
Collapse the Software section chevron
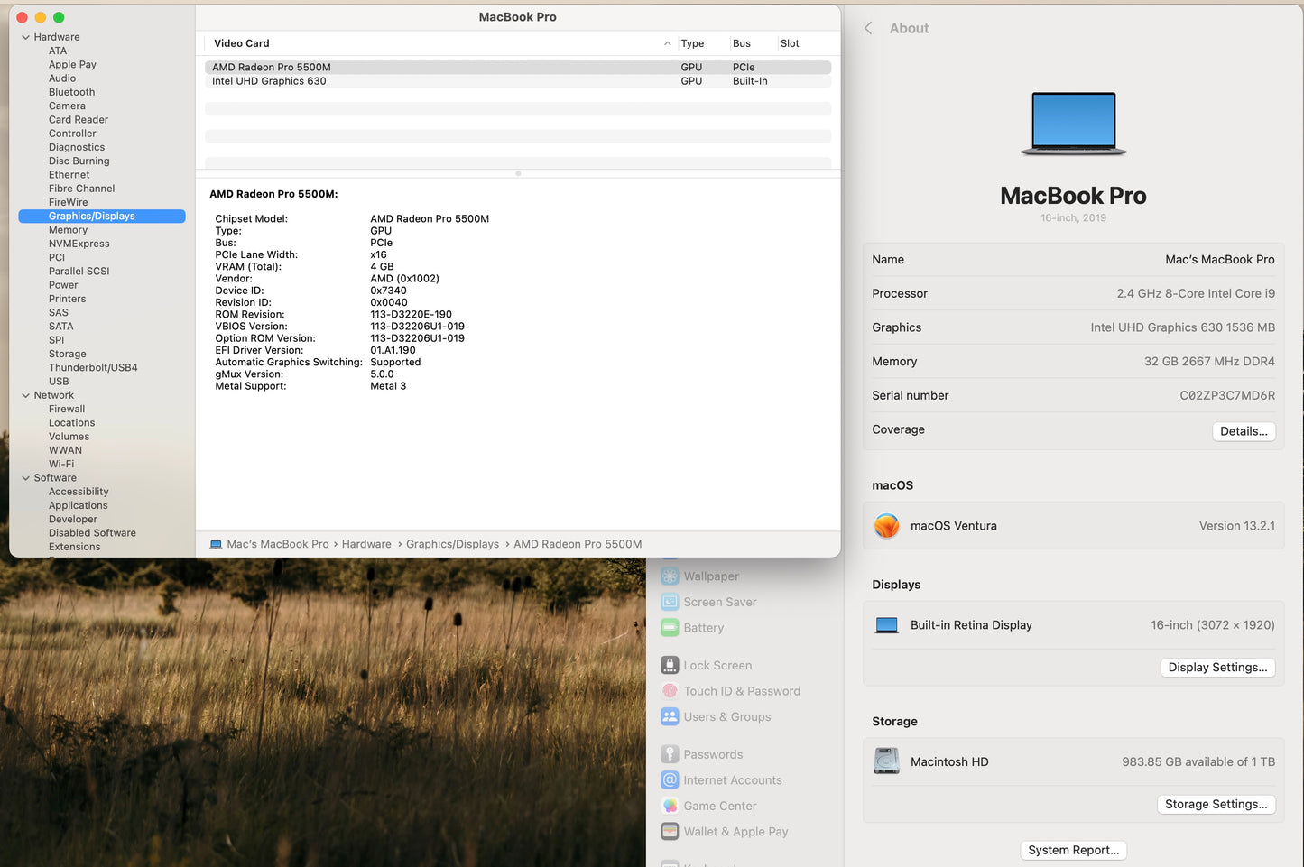pos(25,478)
